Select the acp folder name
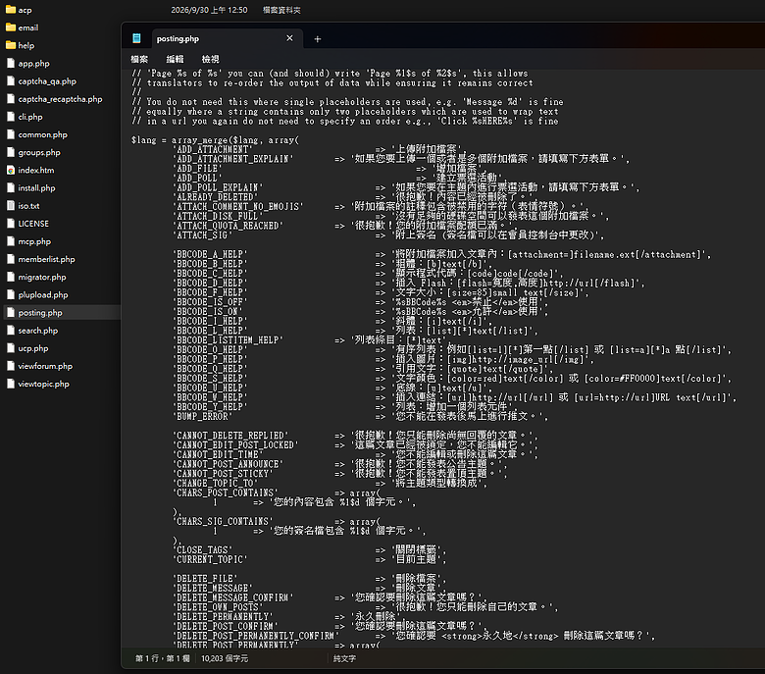 [25, 10]
